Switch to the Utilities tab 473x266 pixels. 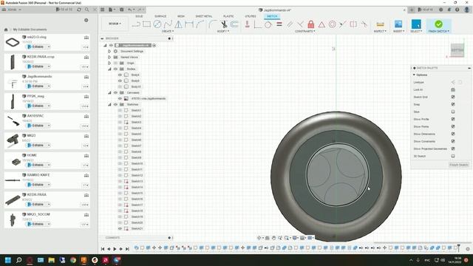pyautogui.click(x=251, y=16)
